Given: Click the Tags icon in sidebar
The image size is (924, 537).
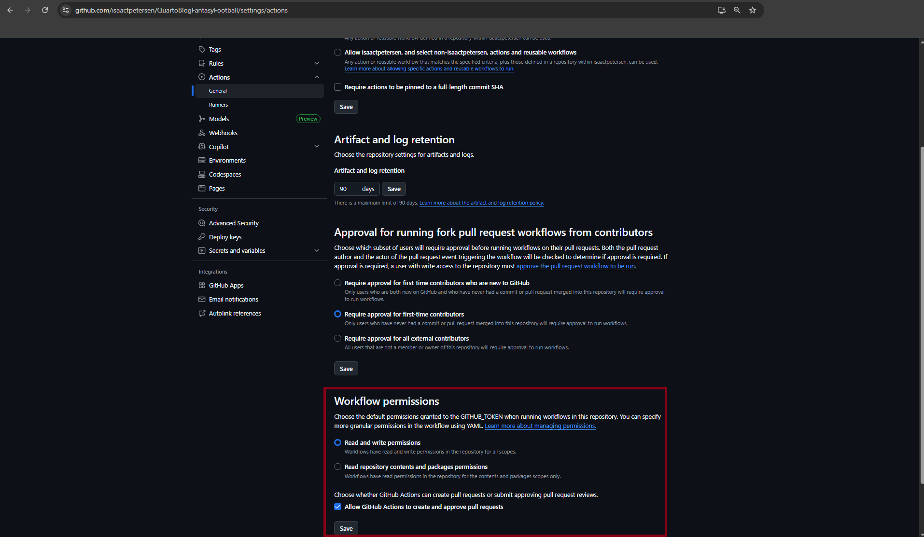Looking at the screenshot, I should [x=202, y=49].
